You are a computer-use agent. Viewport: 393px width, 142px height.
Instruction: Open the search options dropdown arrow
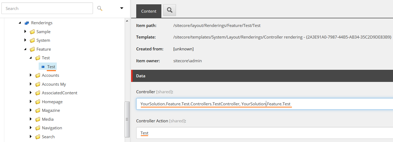coord(122,8)
